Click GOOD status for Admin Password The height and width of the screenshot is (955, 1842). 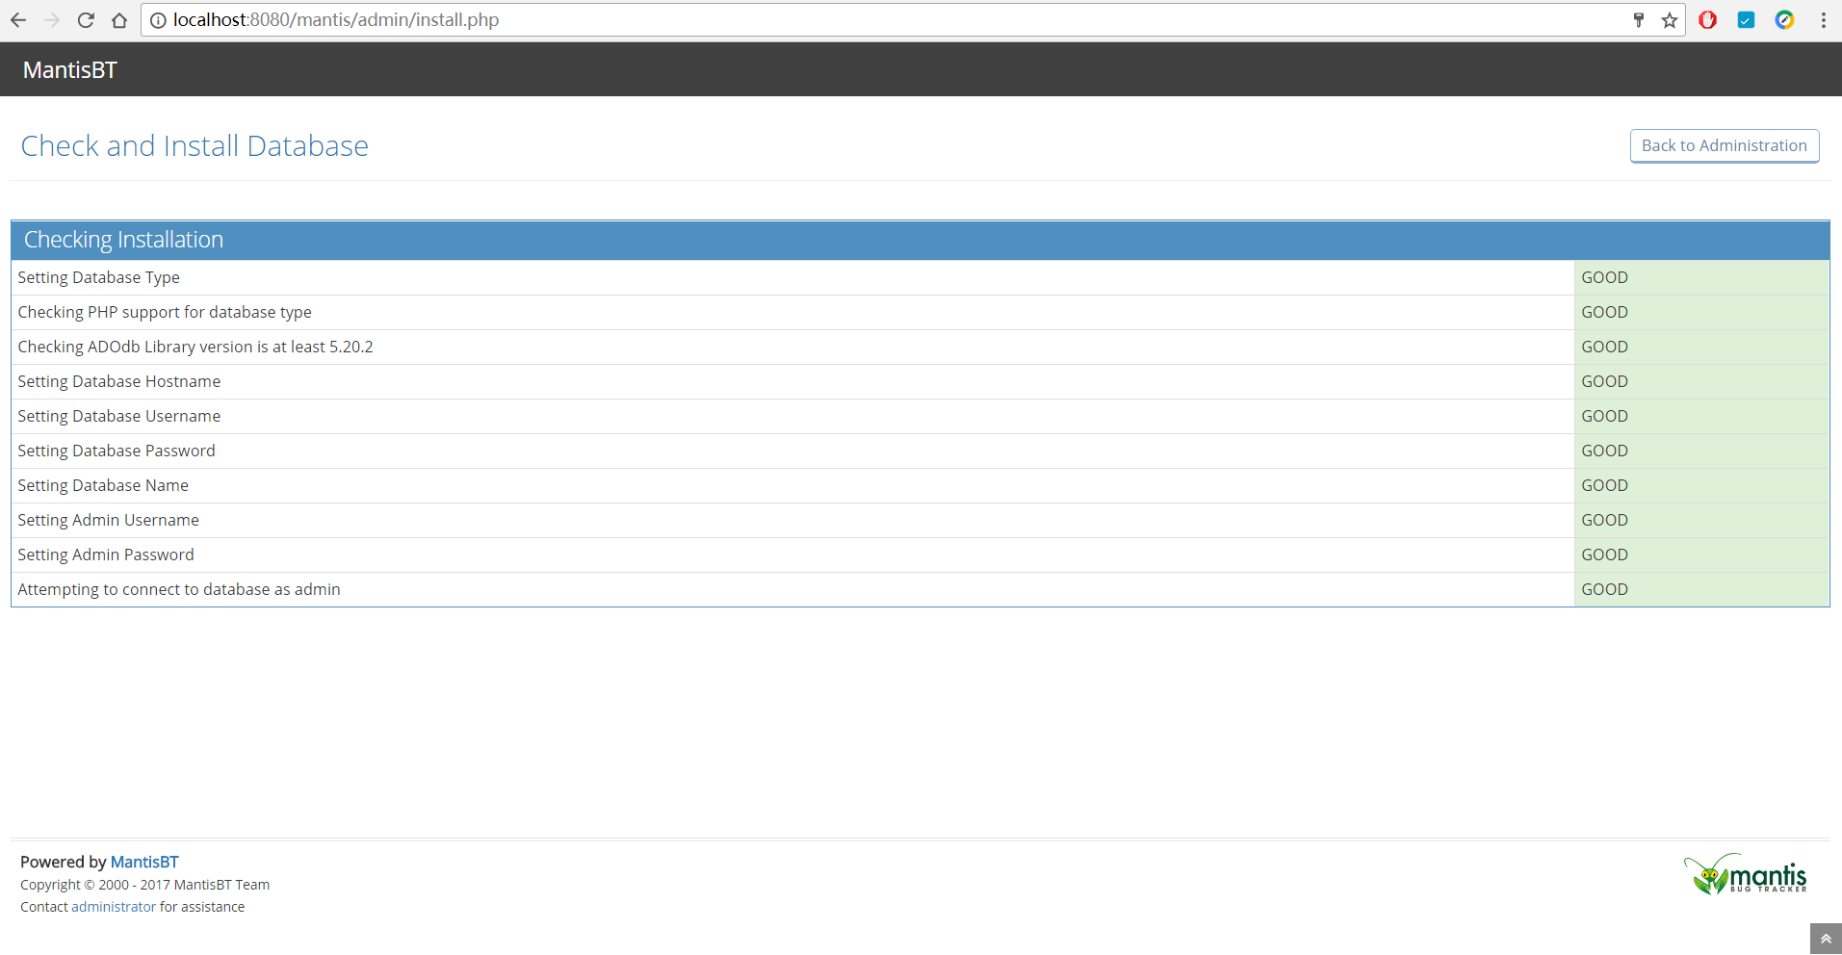tap(1605, 555)
